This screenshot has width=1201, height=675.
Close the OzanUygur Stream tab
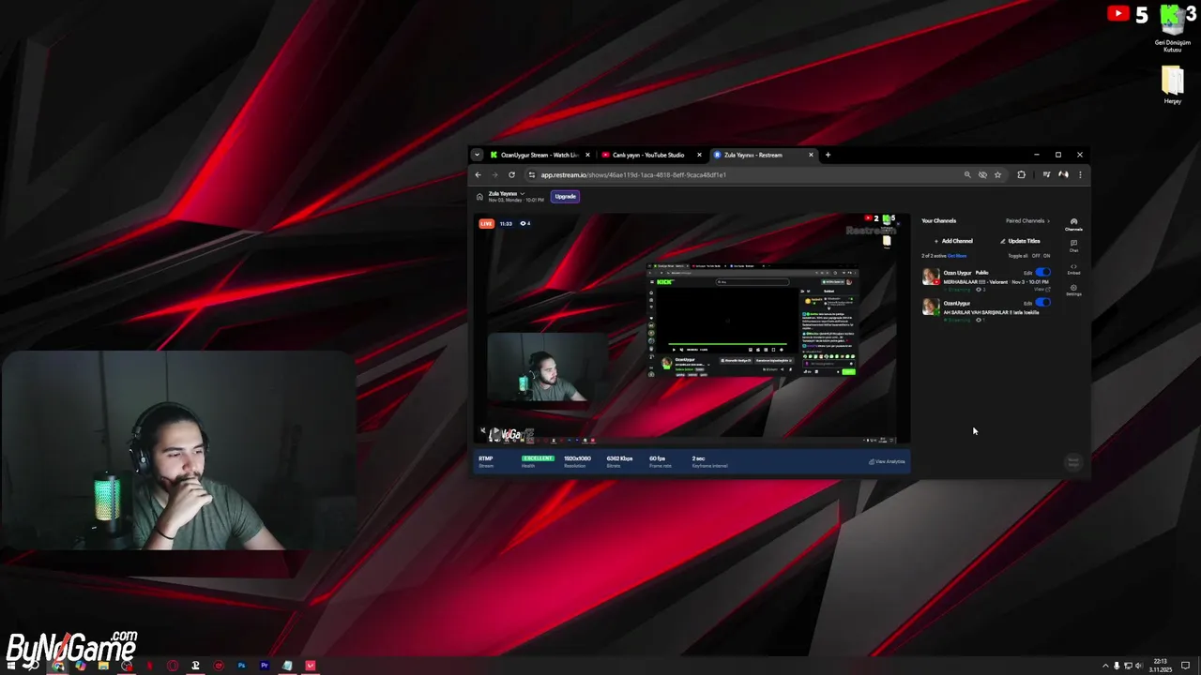coord(587,155)
